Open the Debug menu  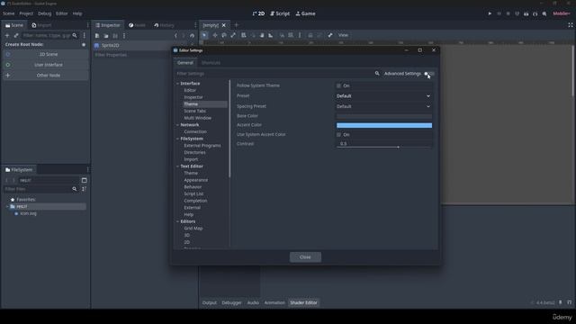click(44, 13)
